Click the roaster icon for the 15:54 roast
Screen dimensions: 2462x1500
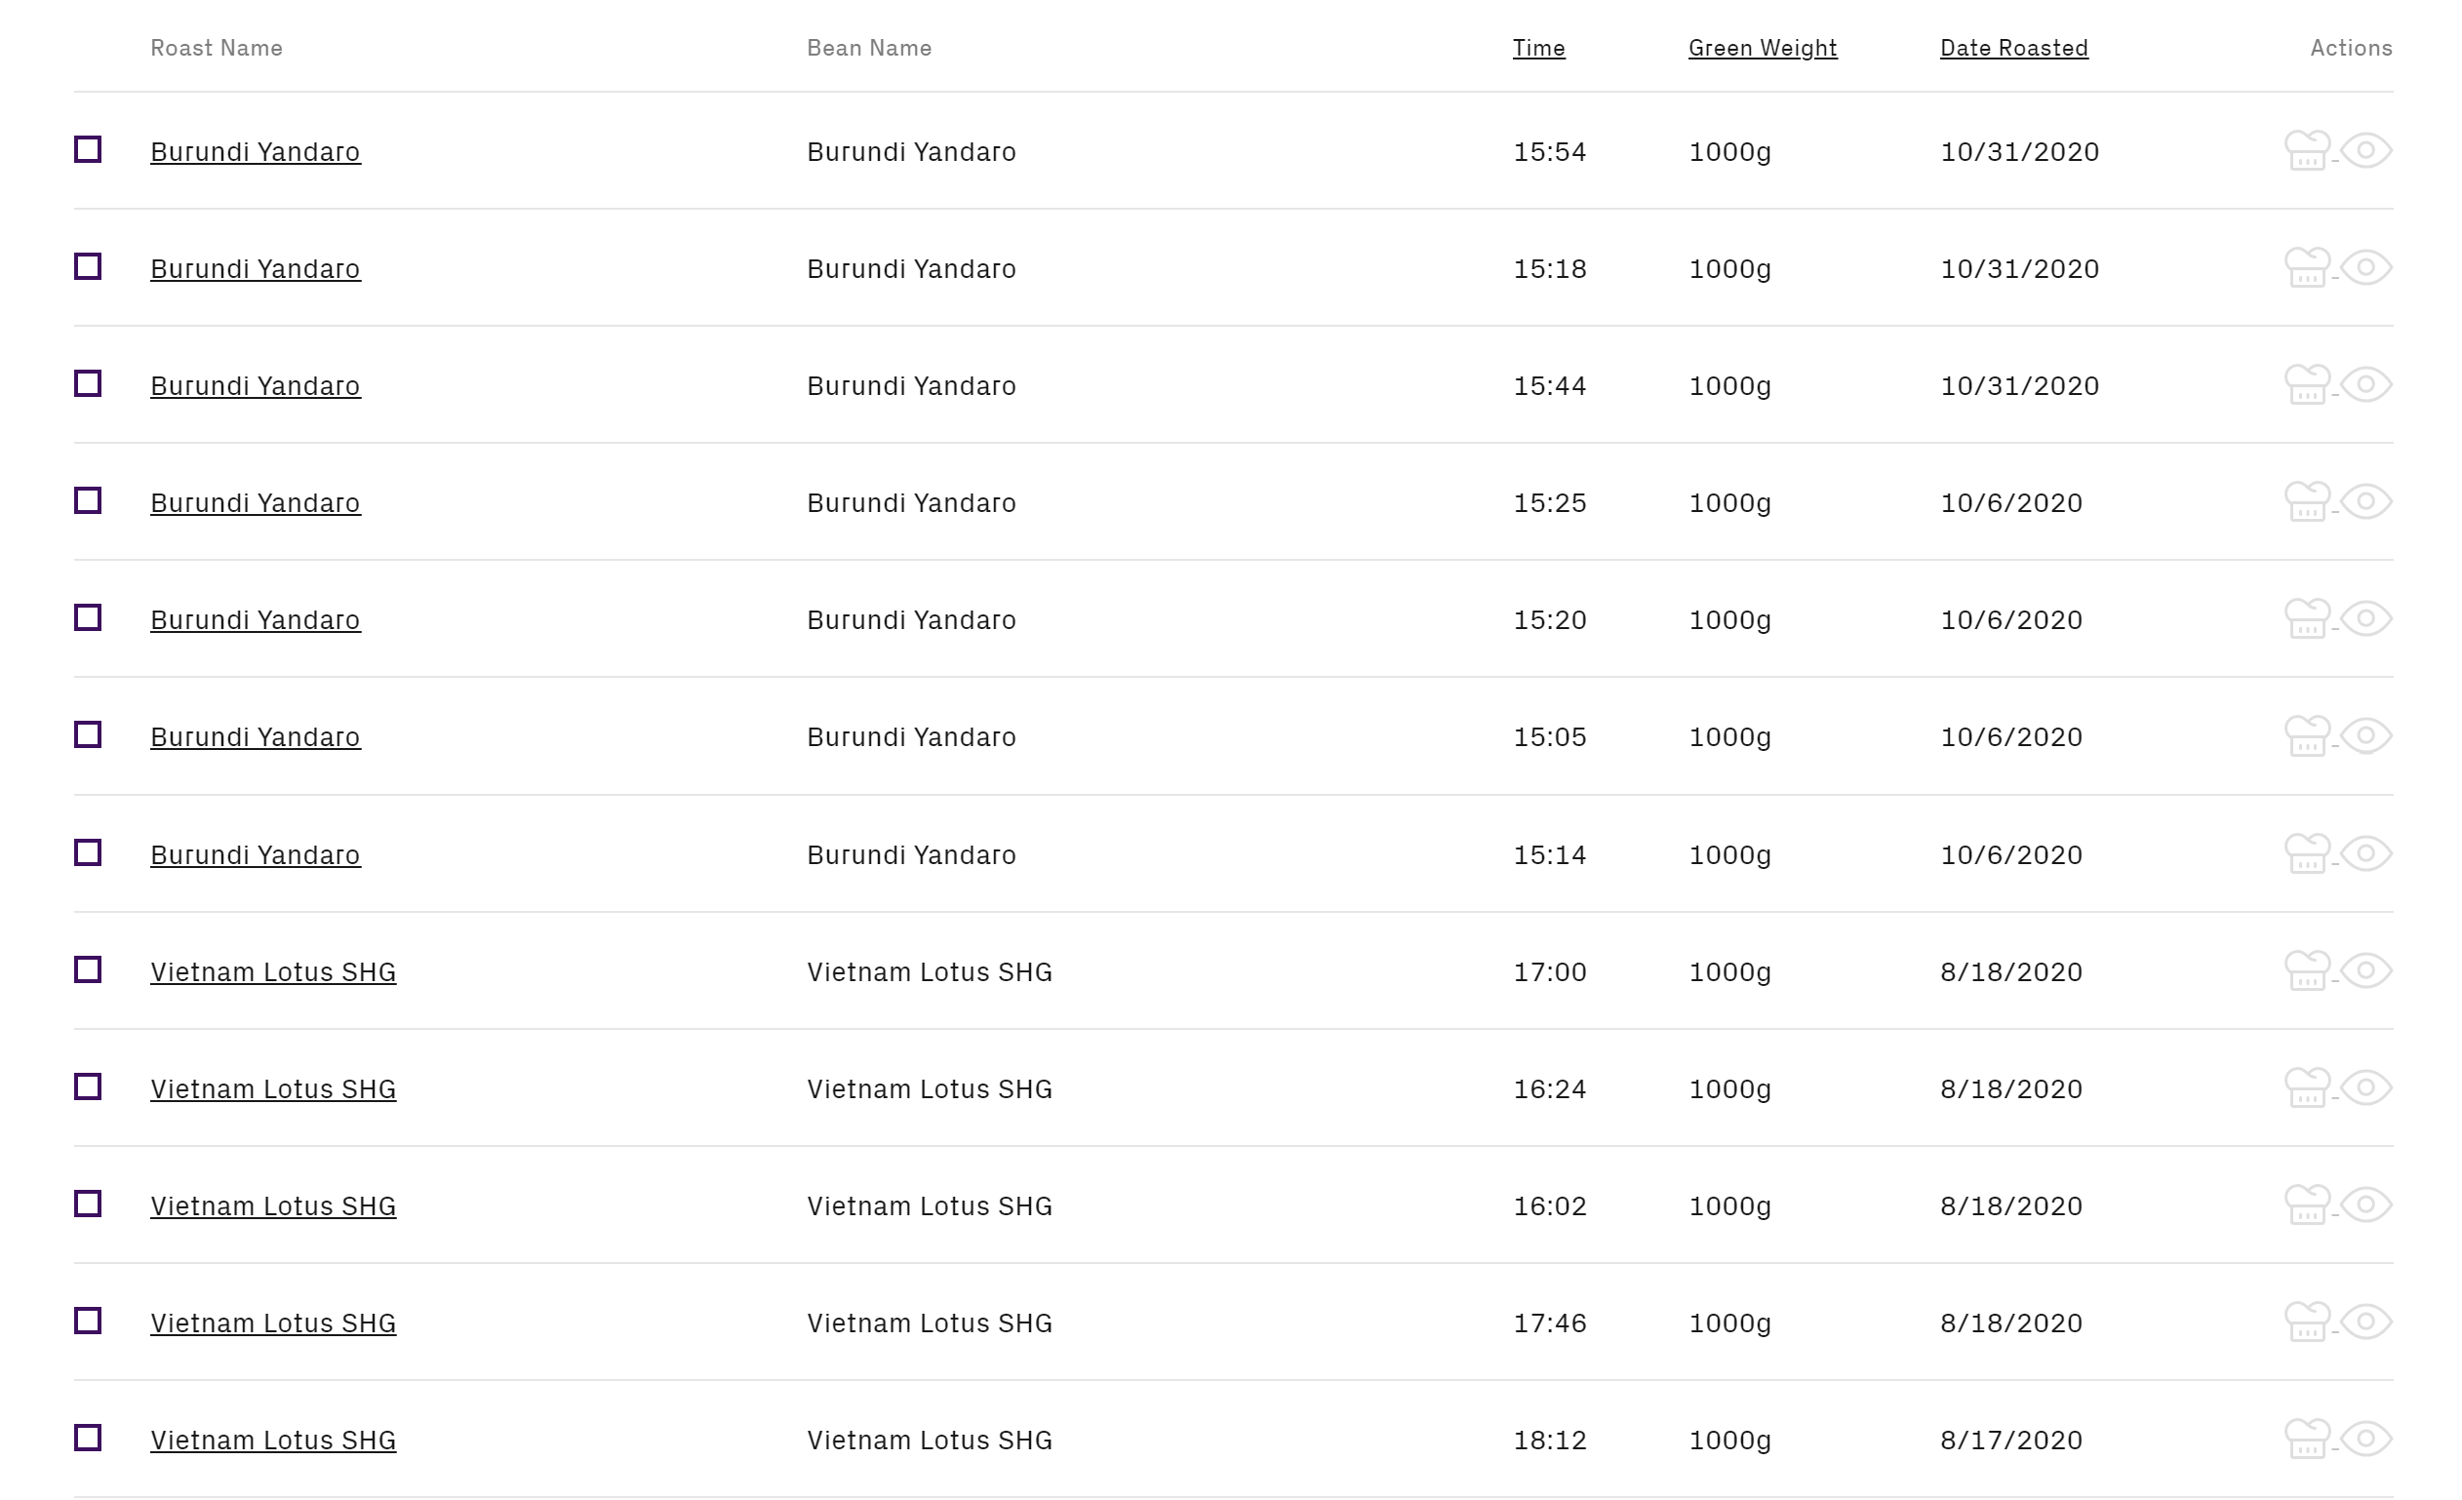2307,151
